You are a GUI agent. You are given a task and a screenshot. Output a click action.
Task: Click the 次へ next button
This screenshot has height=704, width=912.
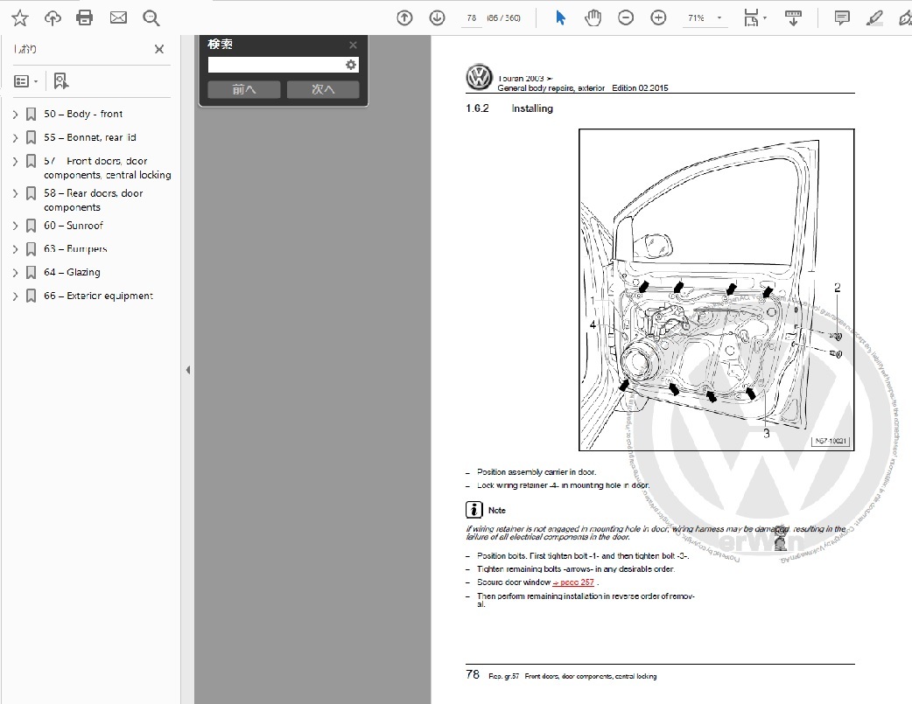pyautogui.click(x=323, y=89)
